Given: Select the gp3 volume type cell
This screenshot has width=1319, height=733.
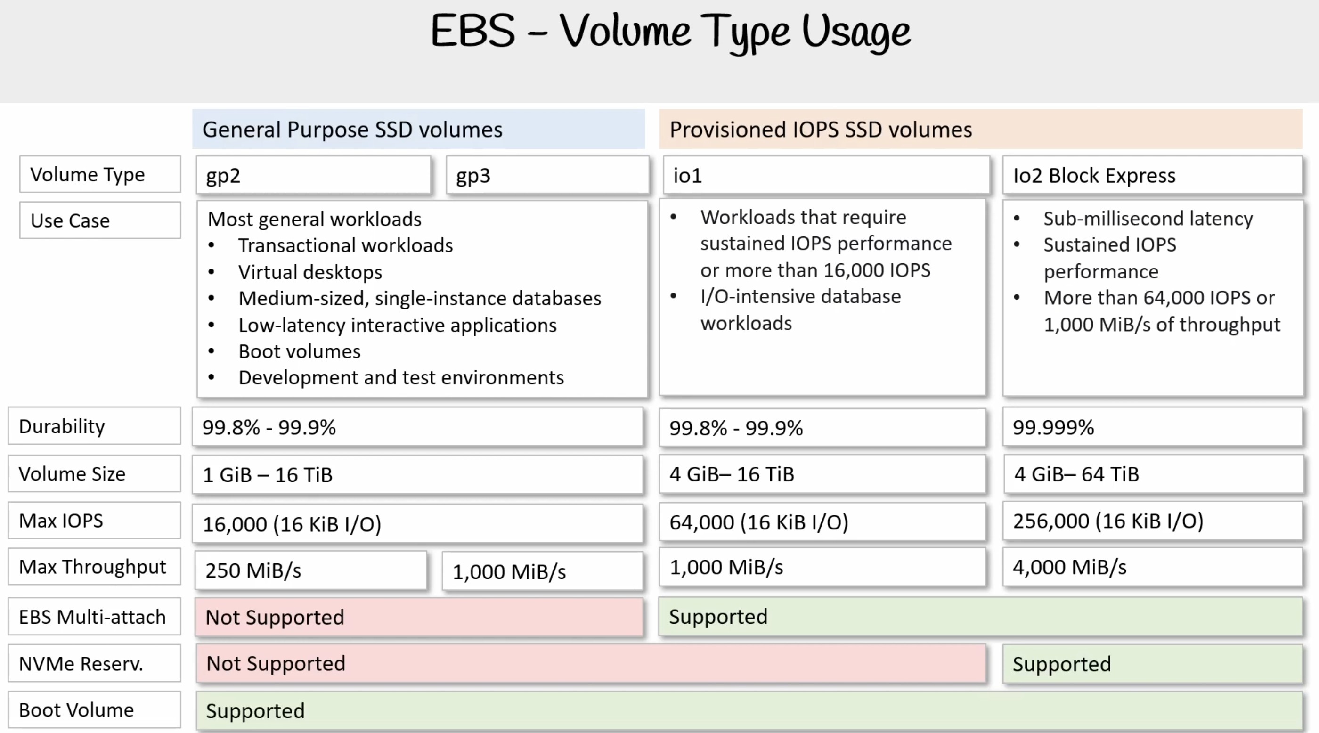Looking at the screenshot, I should (x=547, y=175).
